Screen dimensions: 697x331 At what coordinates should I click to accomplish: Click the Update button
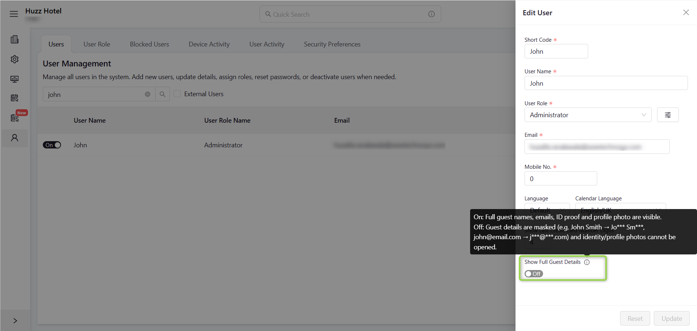click(672, 318)
